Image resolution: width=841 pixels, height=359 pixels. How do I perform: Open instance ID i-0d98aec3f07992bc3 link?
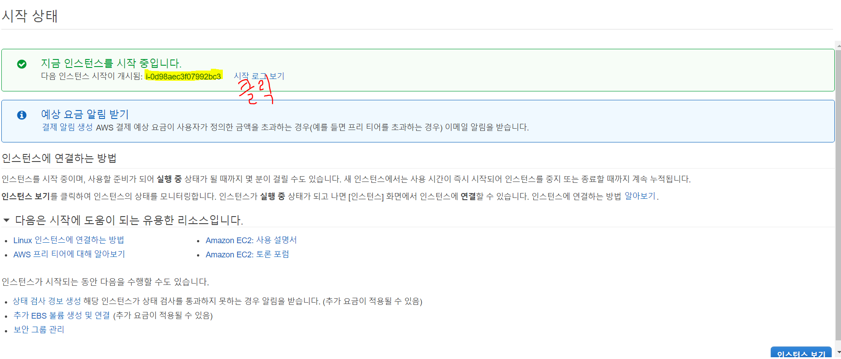point(183,76)
